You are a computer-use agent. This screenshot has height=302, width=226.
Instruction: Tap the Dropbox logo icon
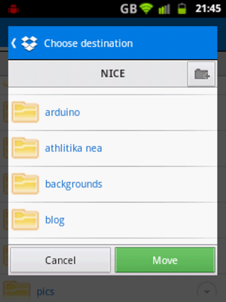tap(29, 43)
